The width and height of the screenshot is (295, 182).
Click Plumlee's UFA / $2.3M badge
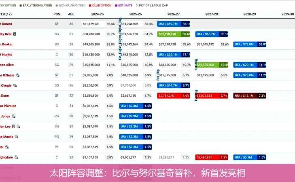136,106
